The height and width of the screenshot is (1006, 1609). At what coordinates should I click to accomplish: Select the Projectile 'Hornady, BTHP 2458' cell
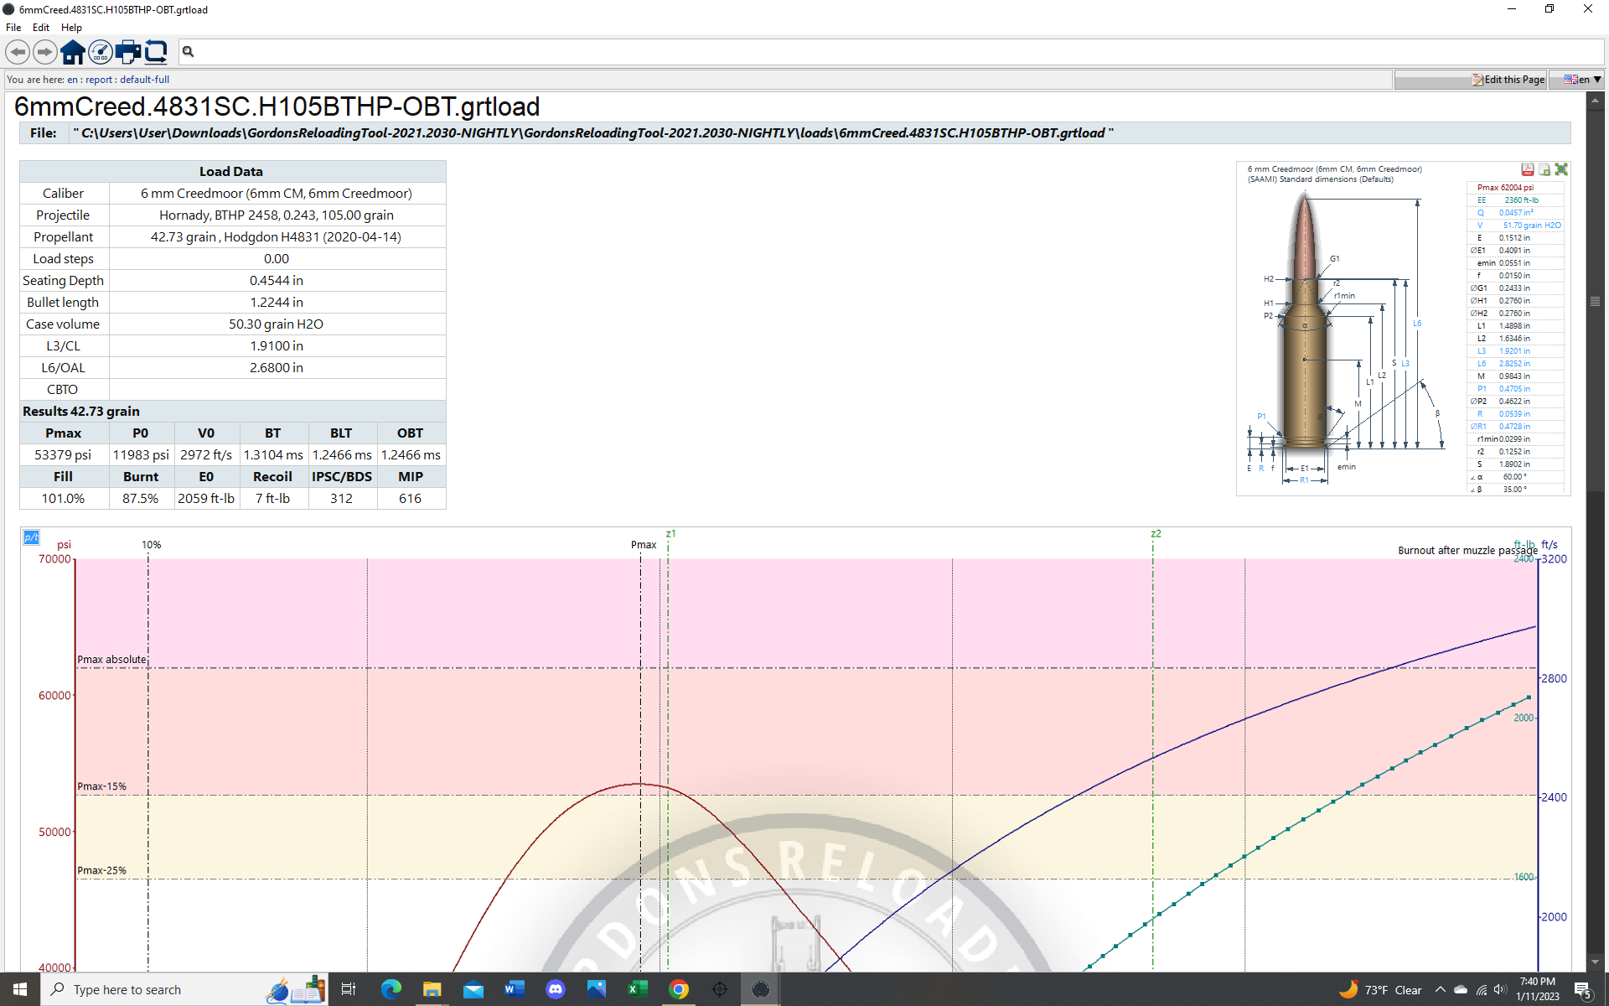click(277, 215)
